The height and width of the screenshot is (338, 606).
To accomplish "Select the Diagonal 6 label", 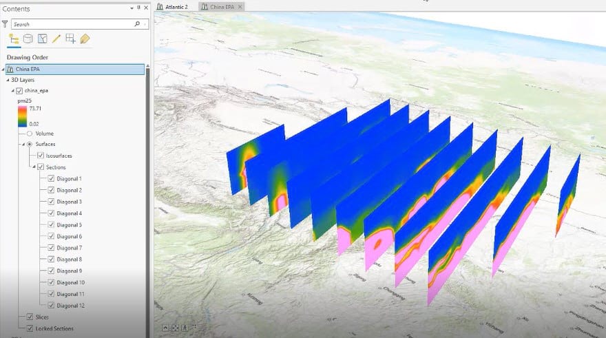I will point(69,236).
